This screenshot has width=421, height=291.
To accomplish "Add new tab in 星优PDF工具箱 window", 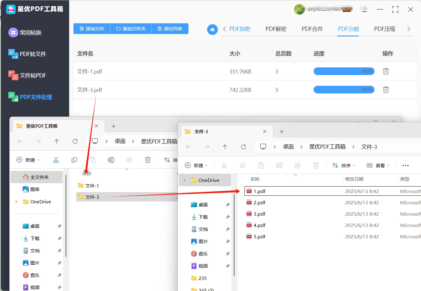I will 114,126.
